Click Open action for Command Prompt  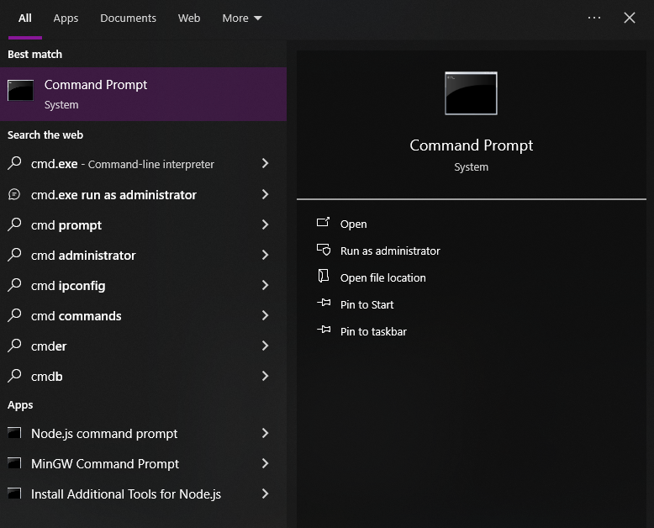[x=353, y=224]
